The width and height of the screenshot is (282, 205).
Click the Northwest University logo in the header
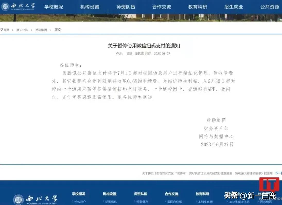coord(18,7)
